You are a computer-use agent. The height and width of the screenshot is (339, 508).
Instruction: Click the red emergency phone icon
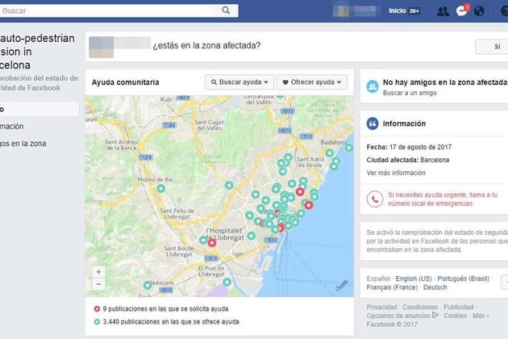point(374,198)
